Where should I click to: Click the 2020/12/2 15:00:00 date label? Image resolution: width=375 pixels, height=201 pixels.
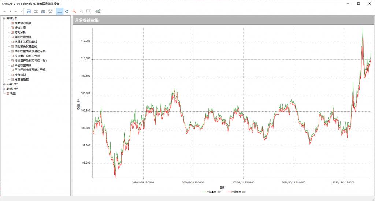pyautogui.click(x=344, y=183)
